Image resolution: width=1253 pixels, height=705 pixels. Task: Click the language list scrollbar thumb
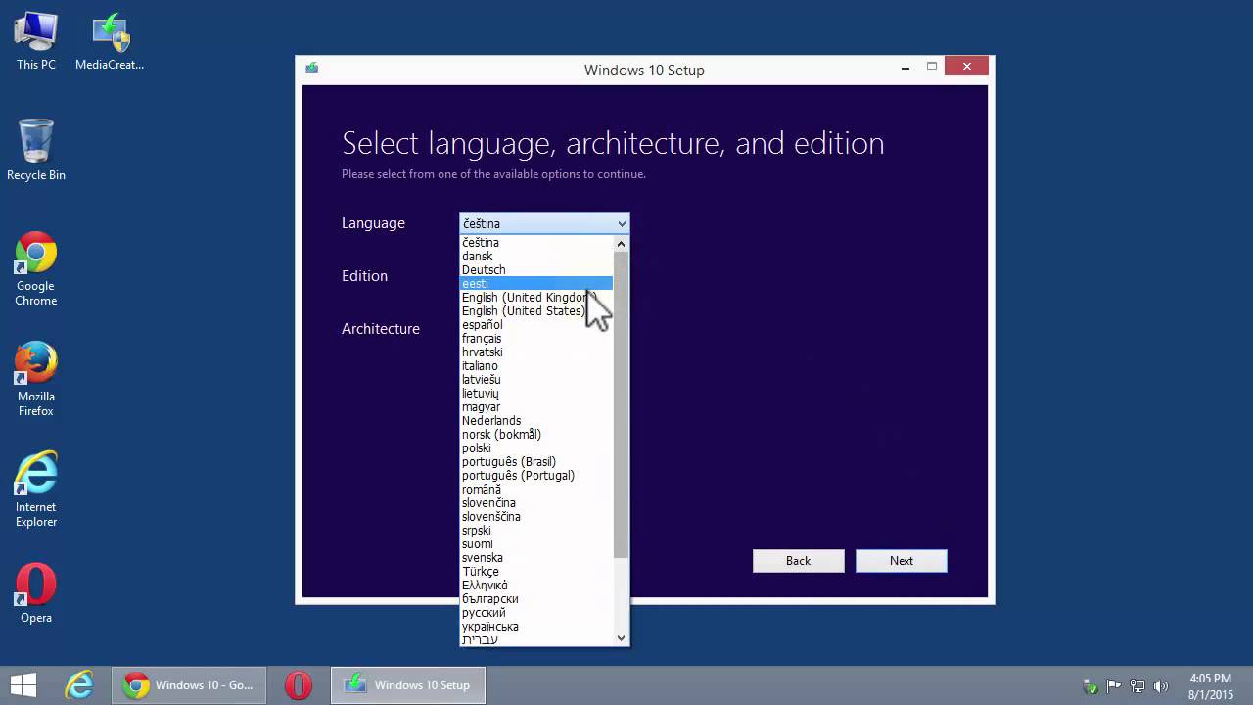pos(621,405)
